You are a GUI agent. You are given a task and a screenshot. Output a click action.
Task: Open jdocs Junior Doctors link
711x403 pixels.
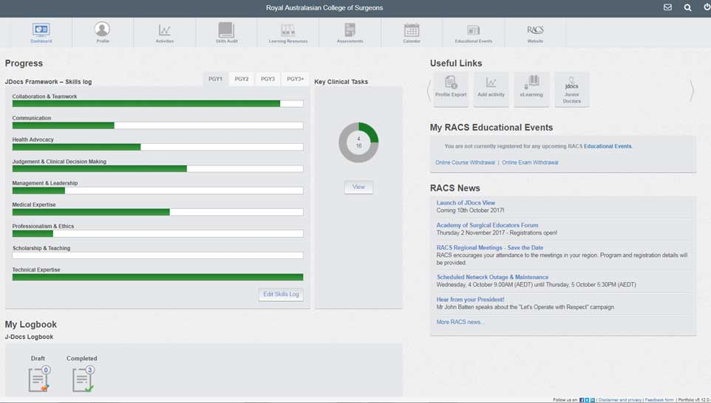tap(572, 89)
